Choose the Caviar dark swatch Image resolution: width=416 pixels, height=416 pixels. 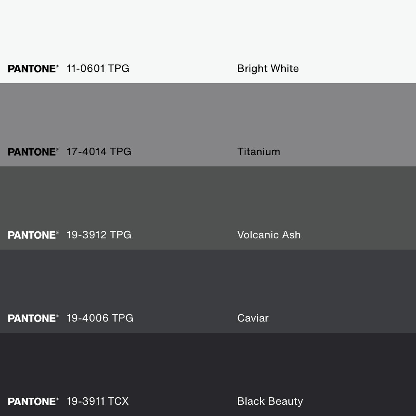click(x=208, y=283)
